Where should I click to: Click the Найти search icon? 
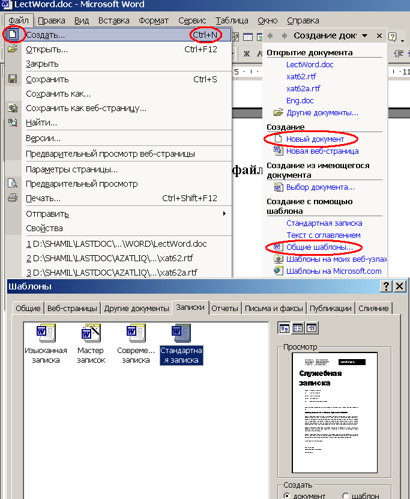(13, 122)
